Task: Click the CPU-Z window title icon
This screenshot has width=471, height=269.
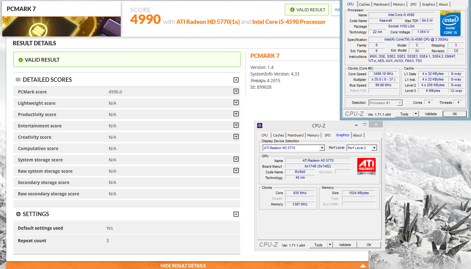Action: click(260, 126)
